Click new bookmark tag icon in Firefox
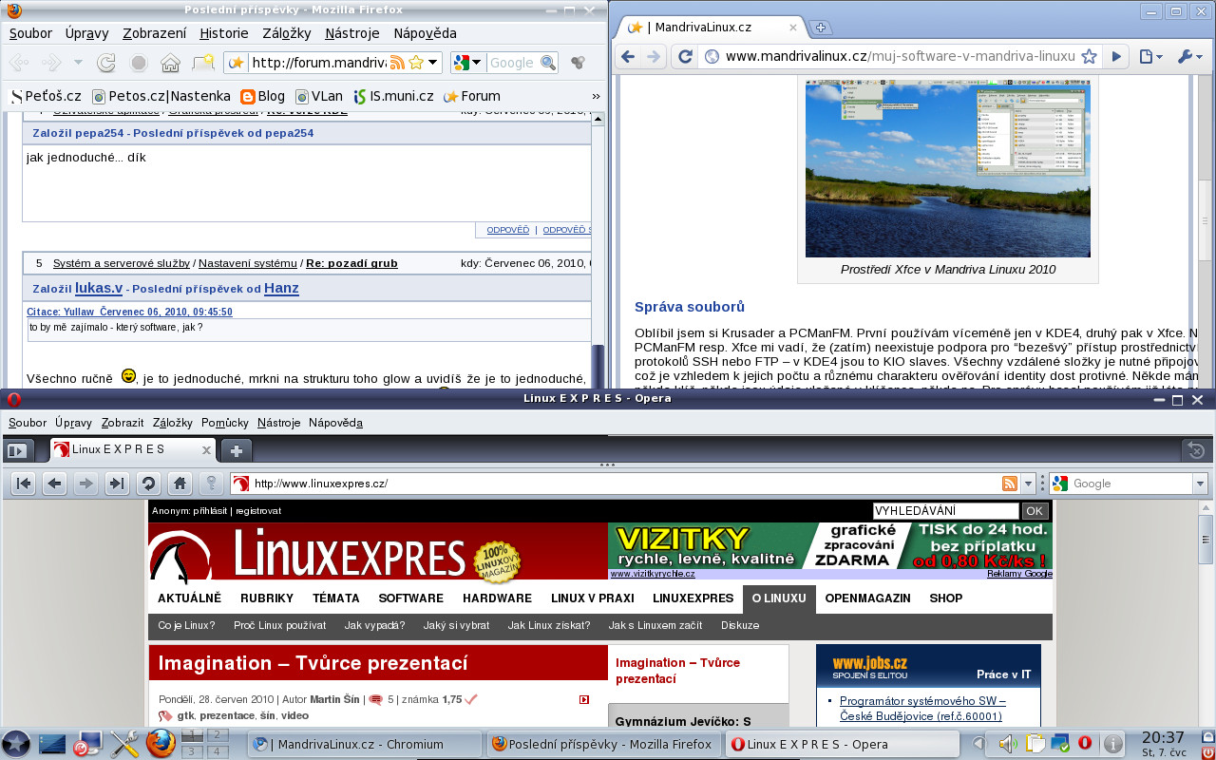Image resolution: width=1216 pixels, height=760 pixels. pos(202,64)
